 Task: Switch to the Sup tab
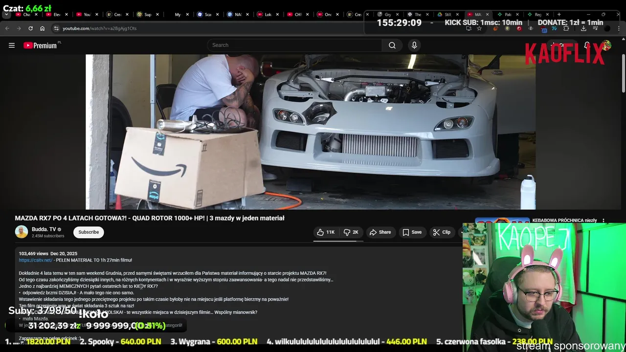[148, 14]
